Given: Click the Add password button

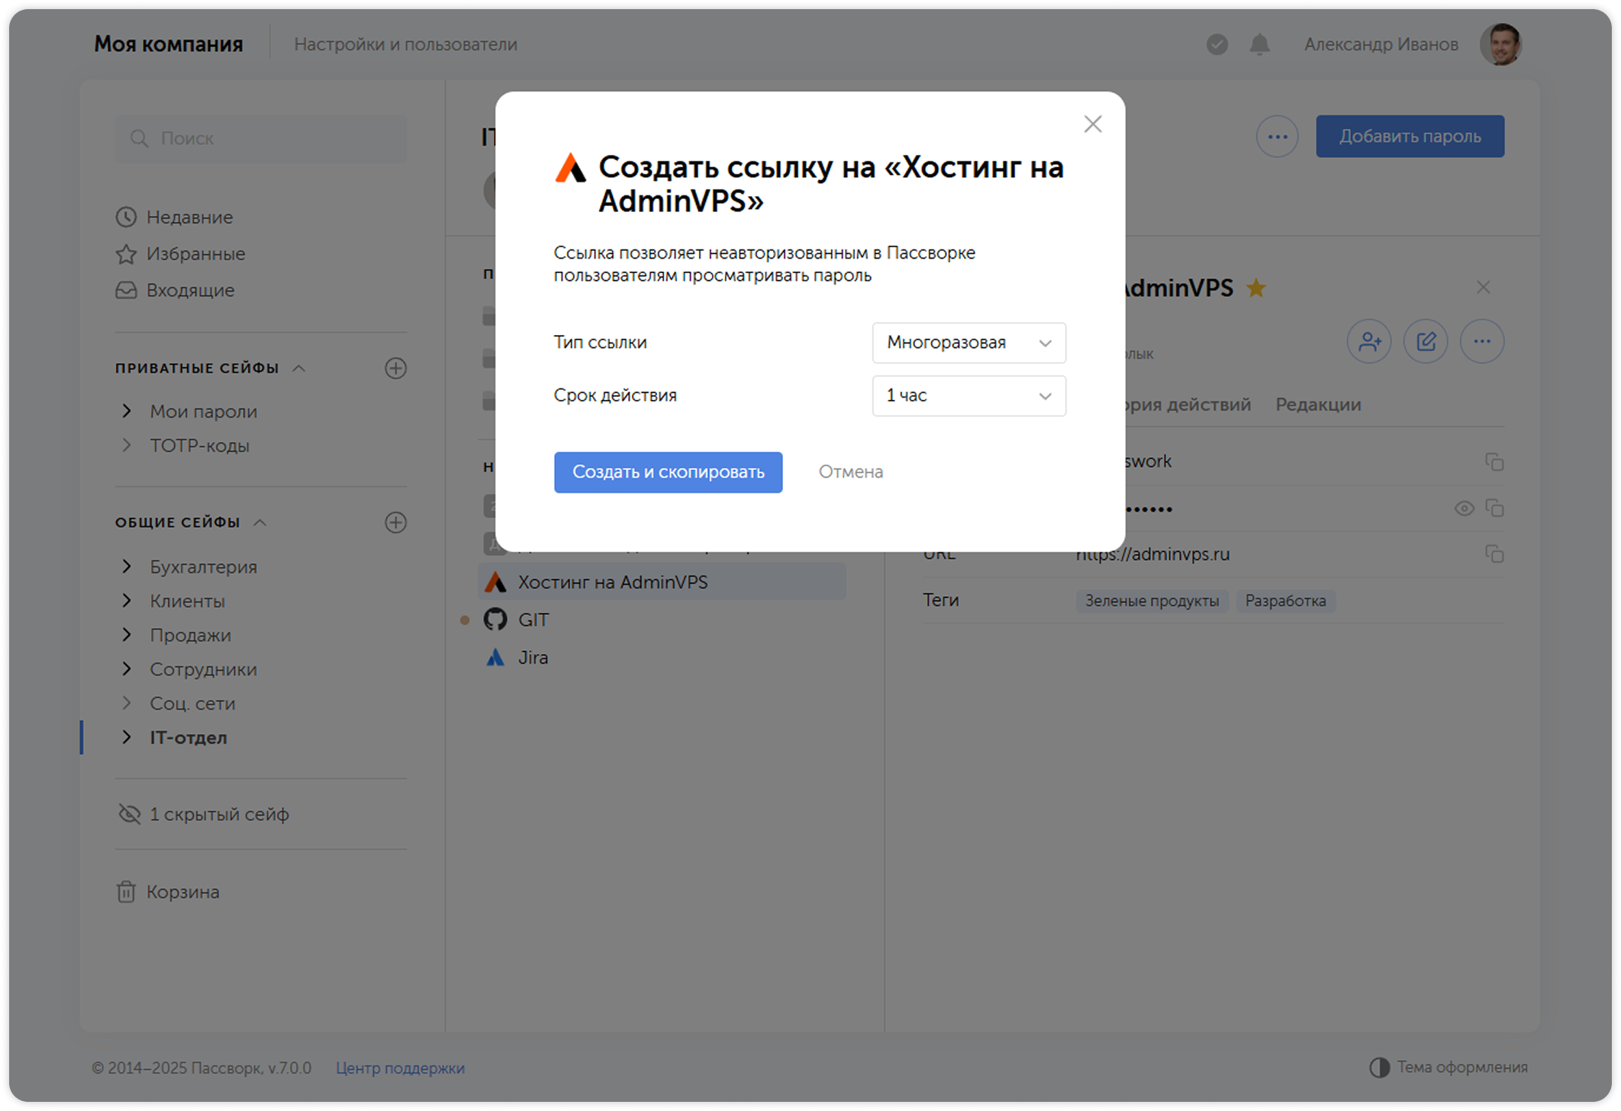Looking at the screenshot, I should tap(1410, 137).
